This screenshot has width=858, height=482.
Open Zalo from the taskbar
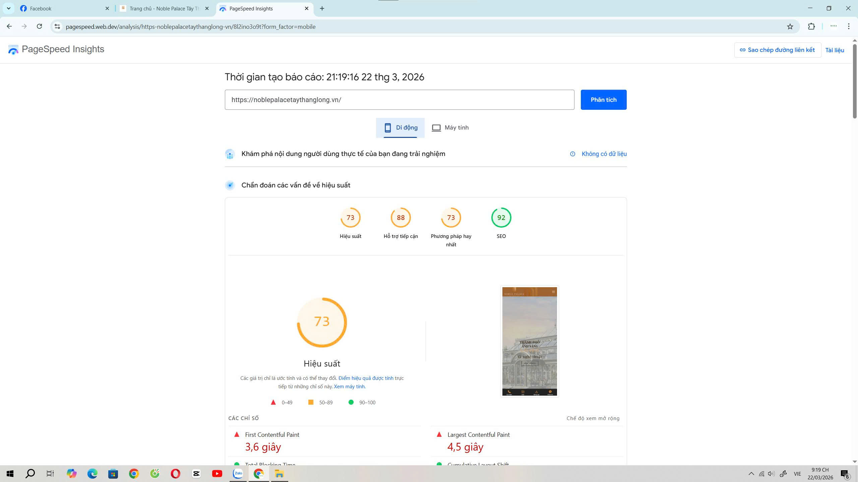(x=237, y=474)
